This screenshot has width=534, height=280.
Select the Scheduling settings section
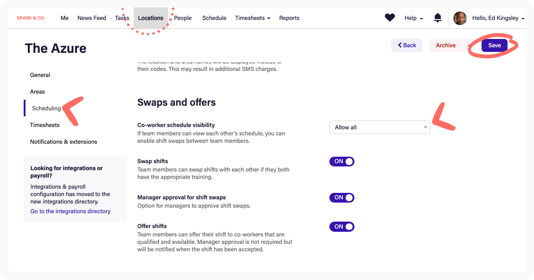coord(46,108)
